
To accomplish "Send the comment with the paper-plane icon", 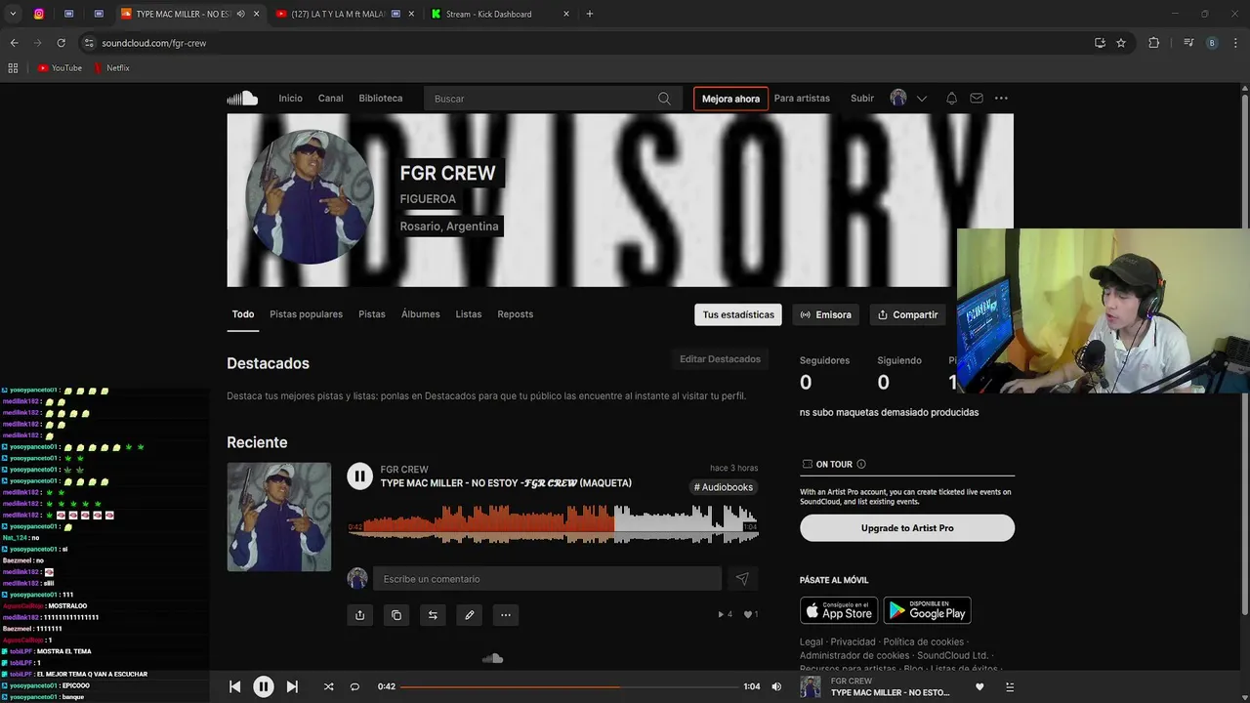I will [x=742, y=579].
